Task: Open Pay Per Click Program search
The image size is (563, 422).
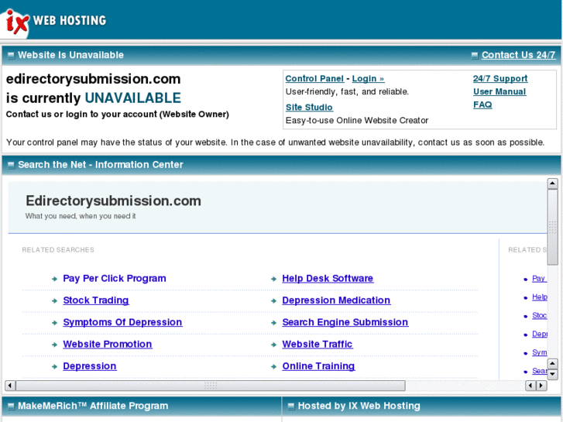Action: (x=115, y=278)
